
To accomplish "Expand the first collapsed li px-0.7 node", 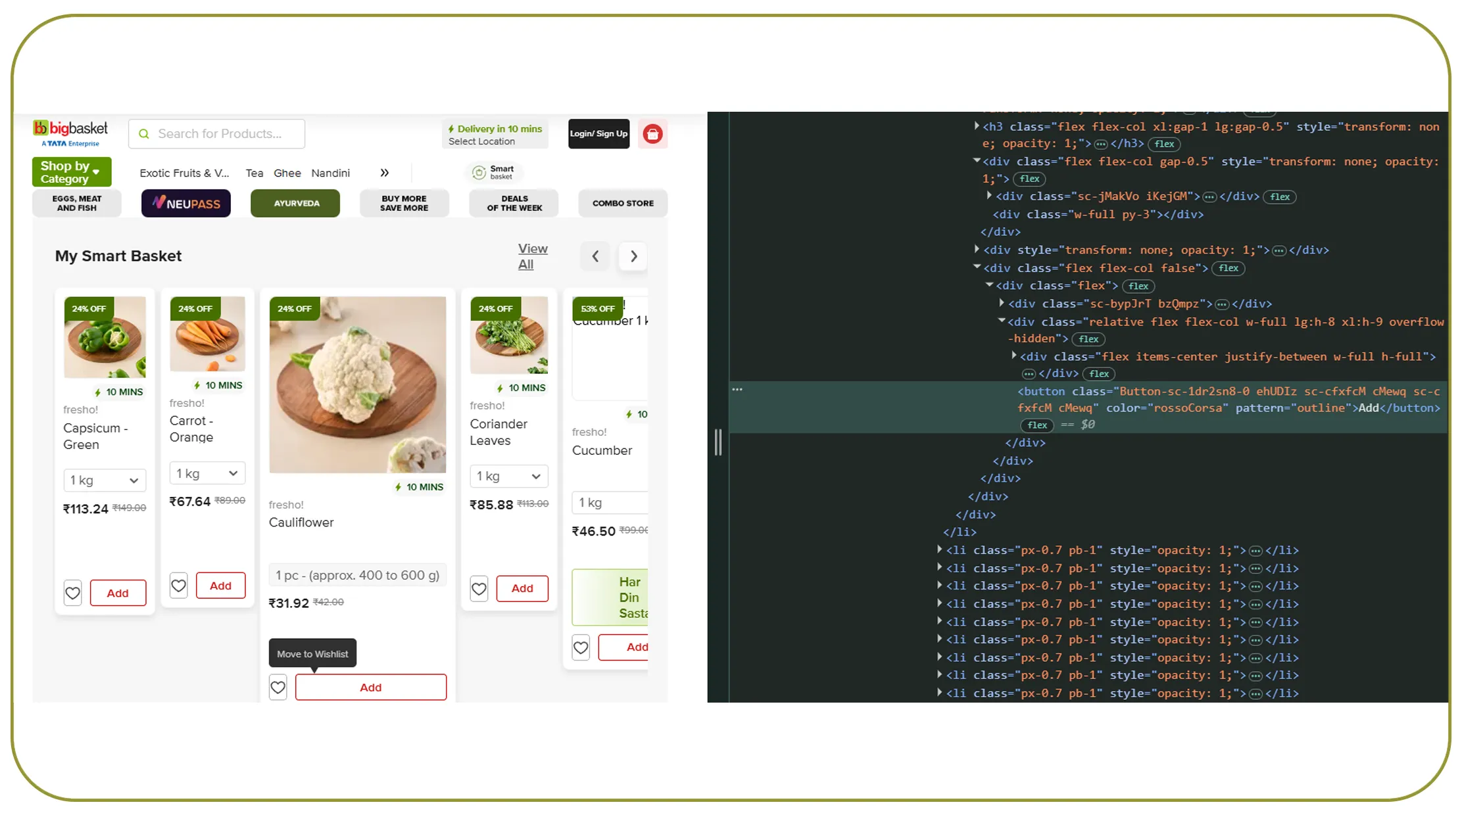I will click(939, 549).
